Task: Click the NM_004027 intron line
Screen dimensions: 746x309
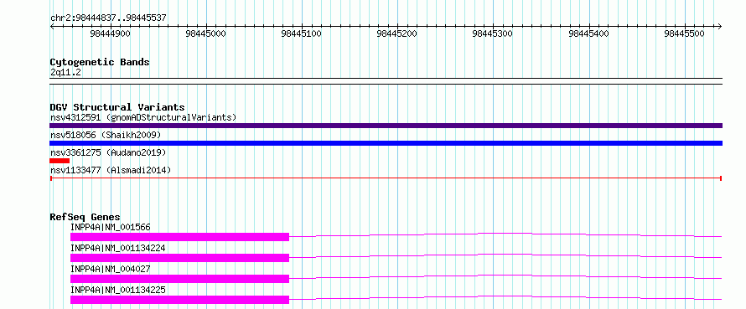Action: point(505,276)
